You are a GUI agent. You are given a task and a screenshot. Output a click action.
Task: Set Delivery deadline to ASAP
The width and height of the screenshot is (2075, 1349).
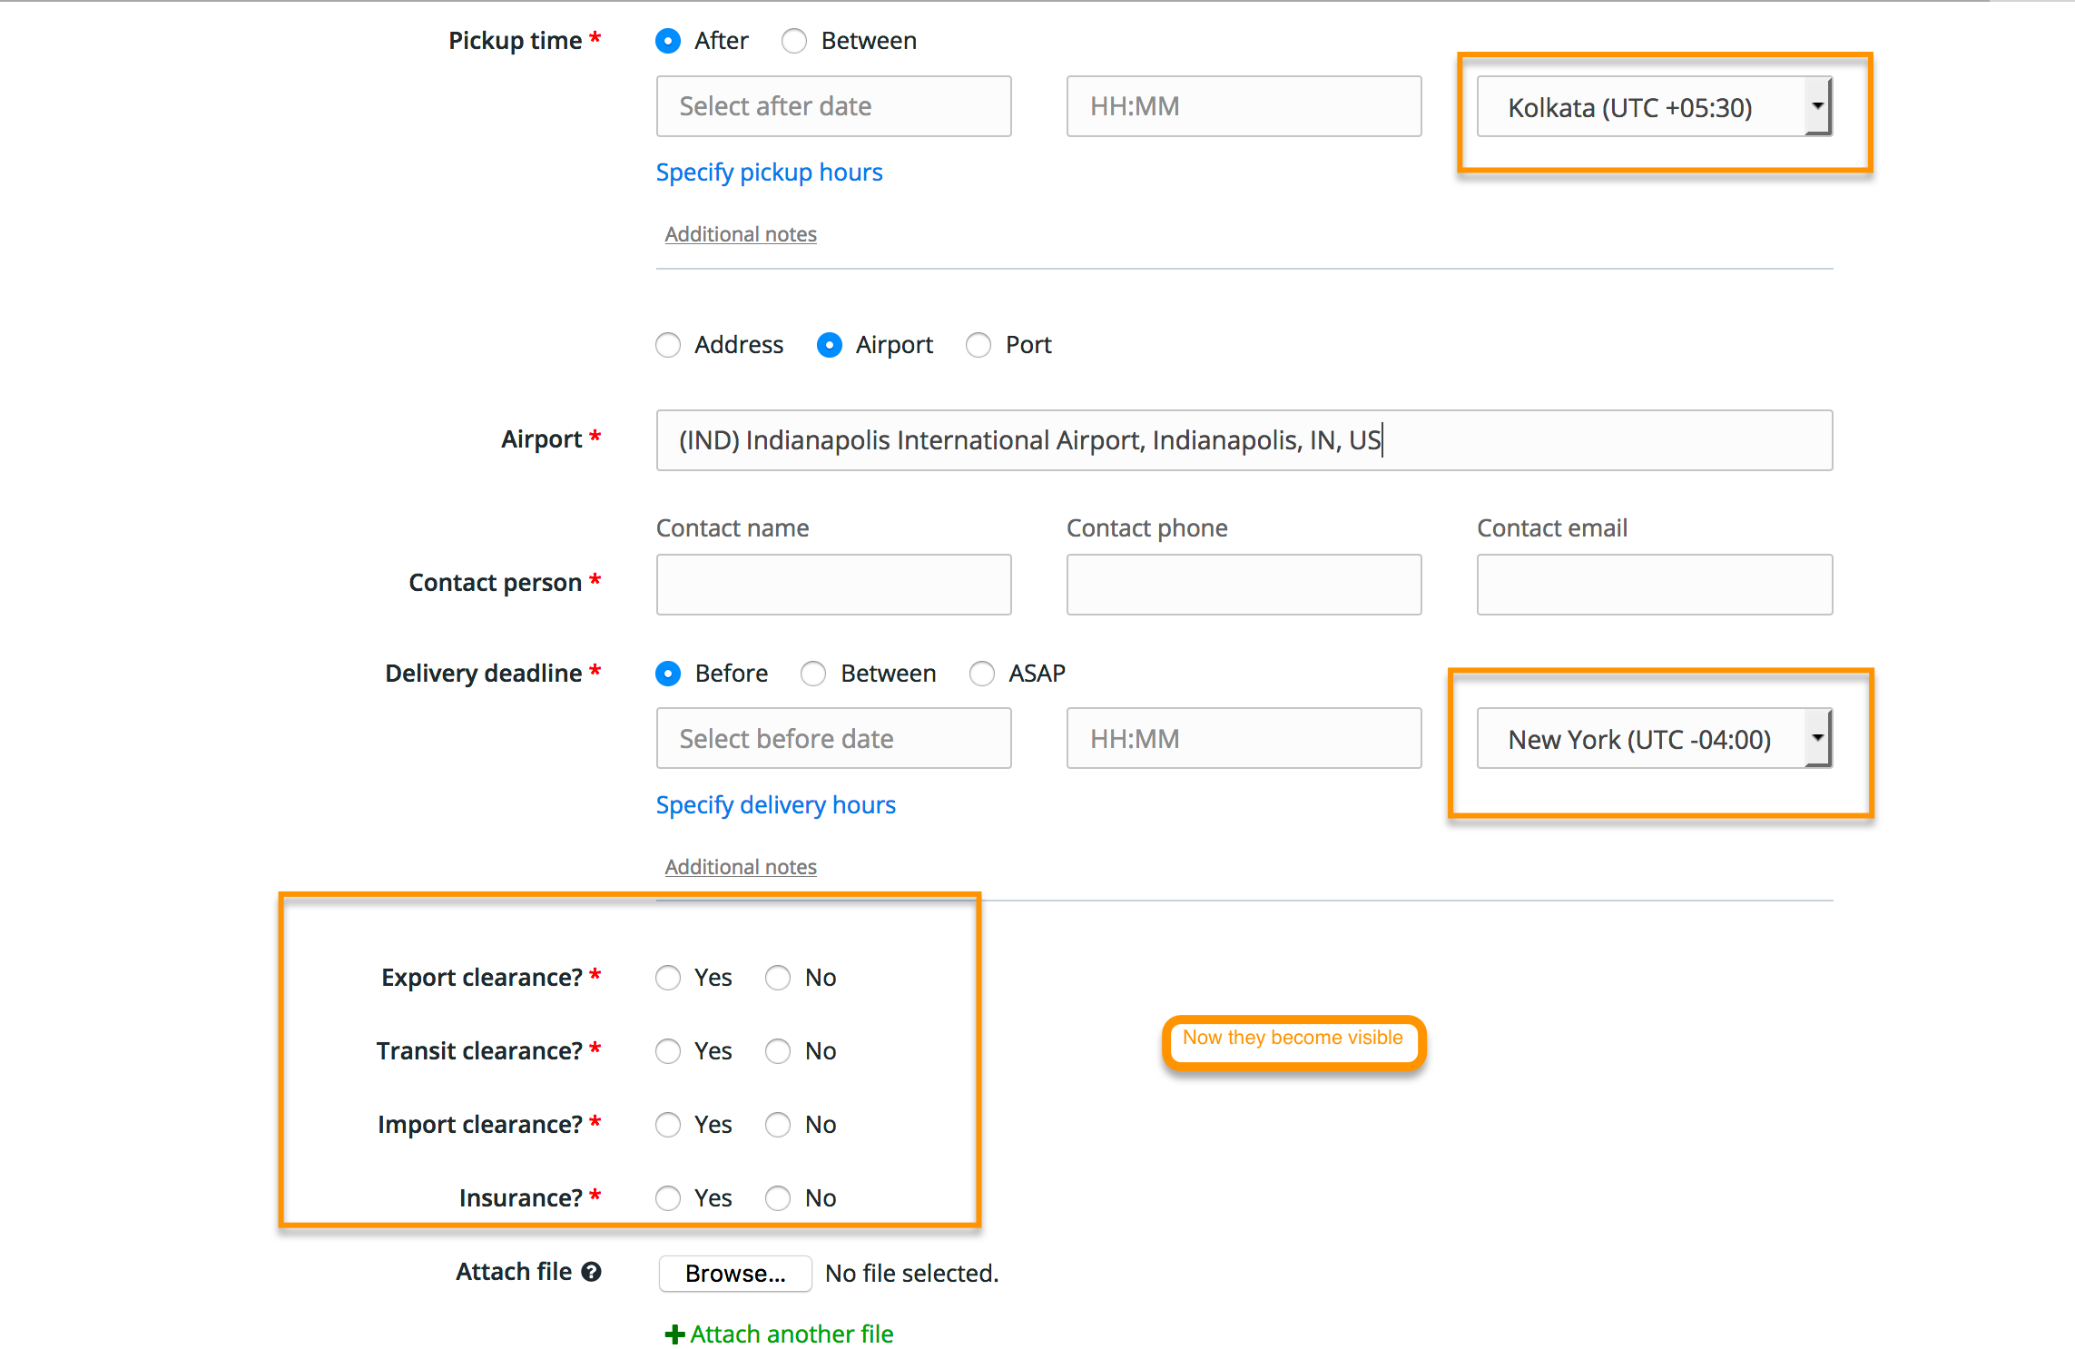point(982,674)
